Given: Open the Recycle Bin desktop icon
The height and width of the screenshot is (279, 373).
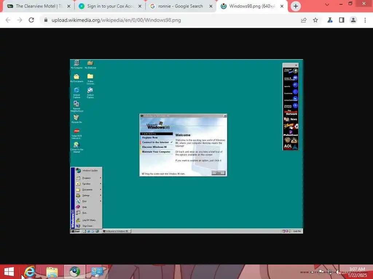Looking at the screenshot, I should pos(76,119).
